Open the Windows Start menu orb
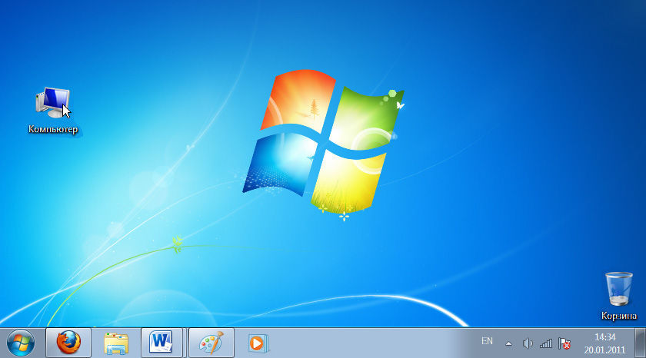This screenshot has width=646, height=358. click(20, 343)
